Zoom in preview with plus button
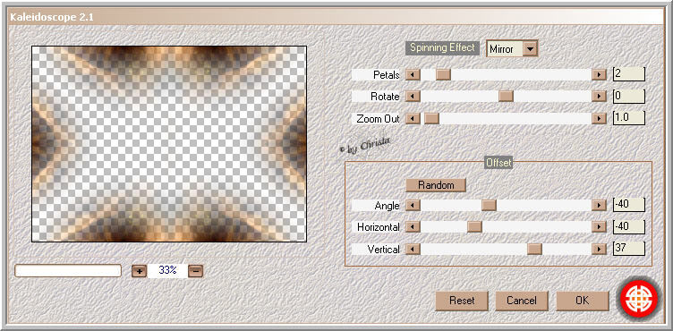 tap(139, 271)
